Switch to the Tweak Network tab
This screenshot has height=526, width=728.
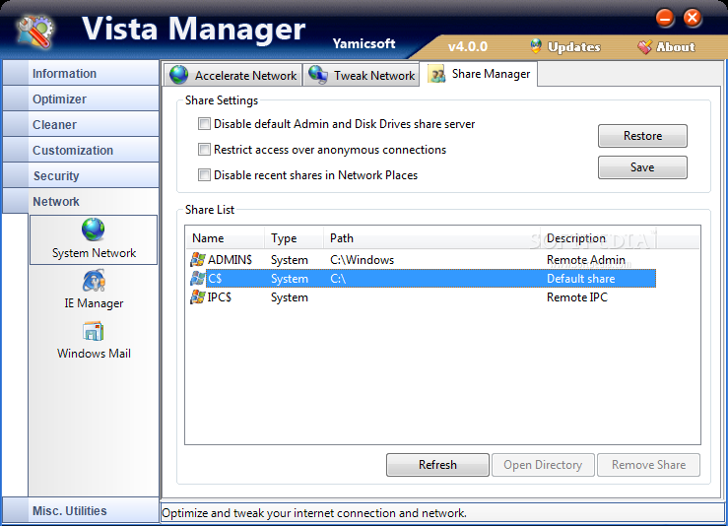(362, 75)
